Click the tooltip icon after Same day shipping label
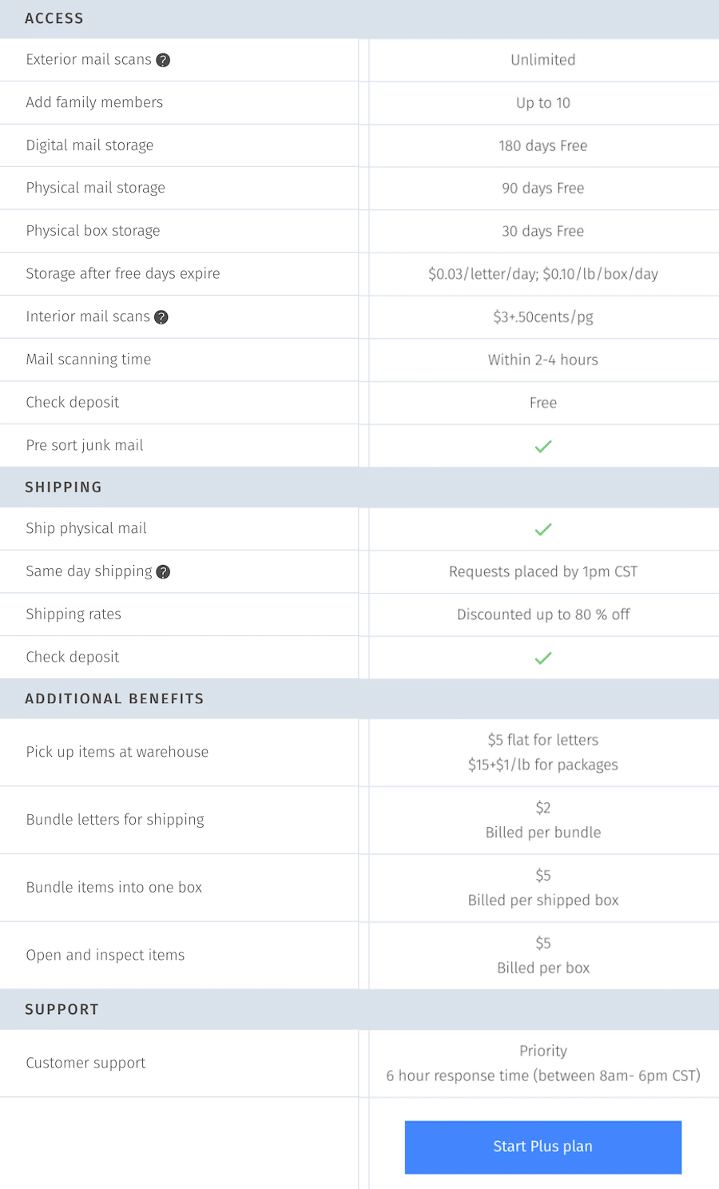The height and width of the screenshot is (1189, 719). click(162, 571)
